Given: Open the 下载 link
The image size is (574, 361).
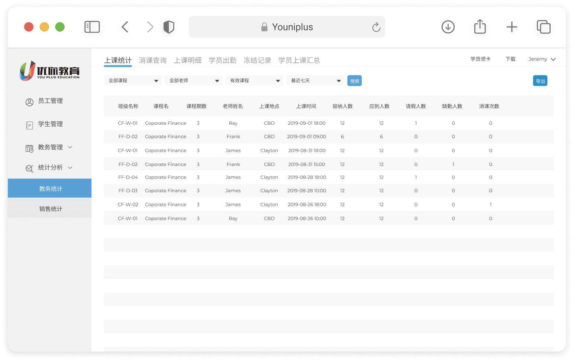Looking at the screenshot, I should pos(510,59).
